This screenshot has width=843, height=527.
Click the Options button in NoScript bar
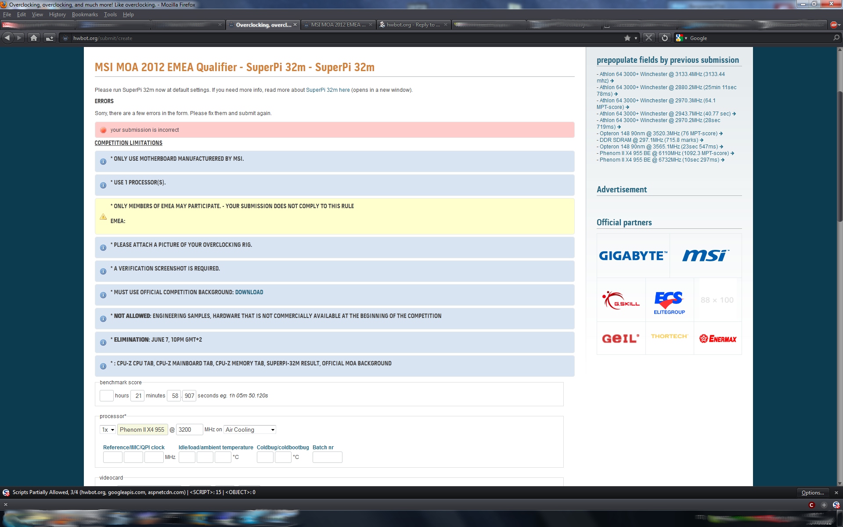[813, 493]
